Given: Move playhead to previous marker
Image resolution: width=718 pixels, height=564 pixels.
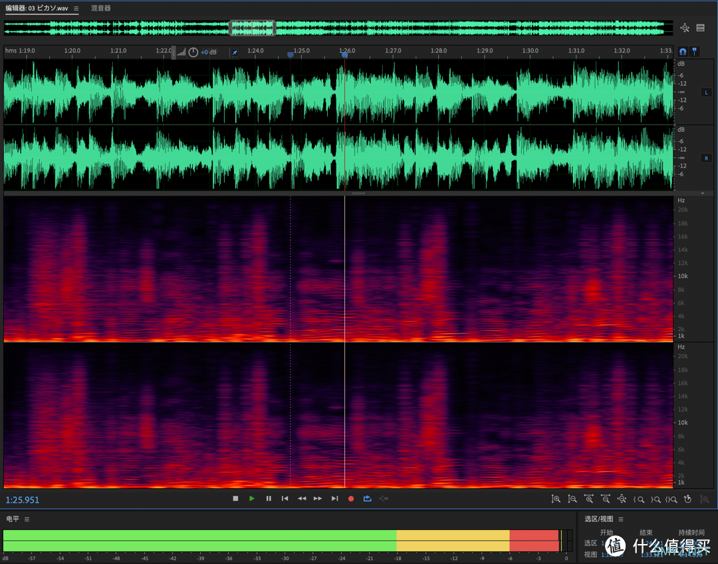Looking at the screenshot, I should (285, 498).
